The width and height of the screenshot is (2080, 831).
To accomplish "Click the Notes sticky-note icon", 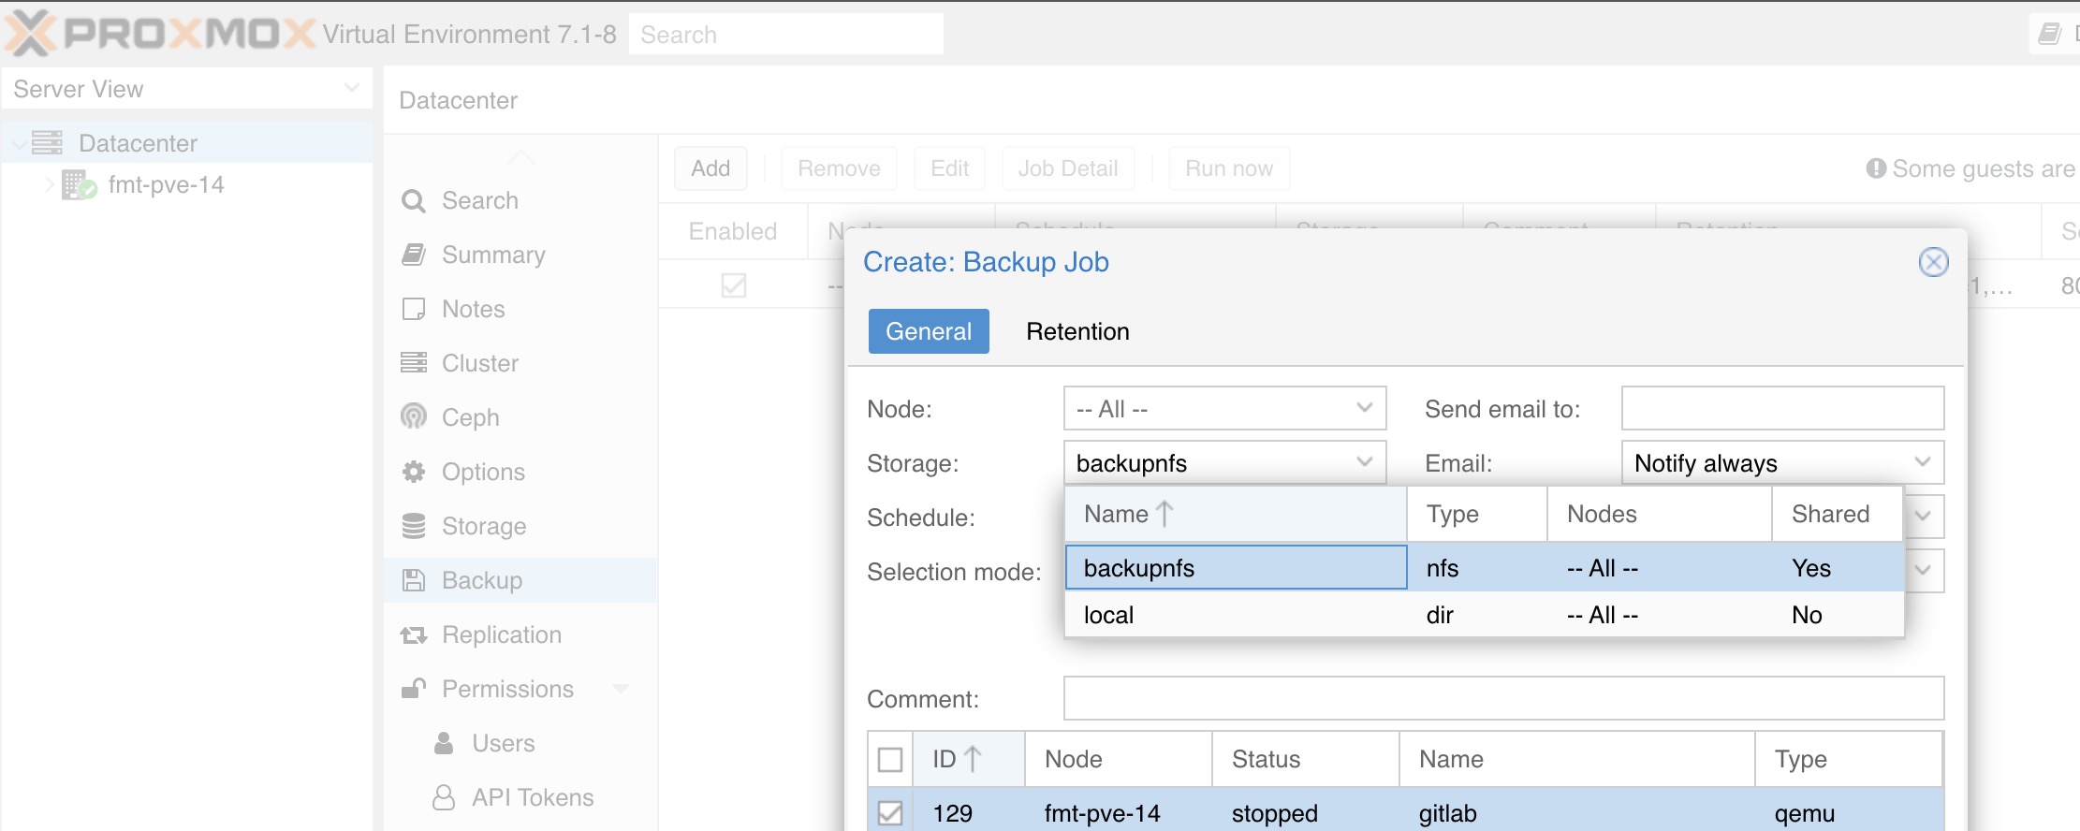I will click(x=413, y=309).
